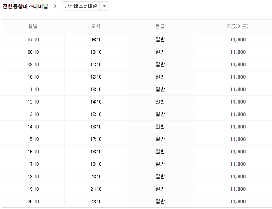Select the 15:10 departure time
This screenshot has width=272, height=209.
(33, 139)
